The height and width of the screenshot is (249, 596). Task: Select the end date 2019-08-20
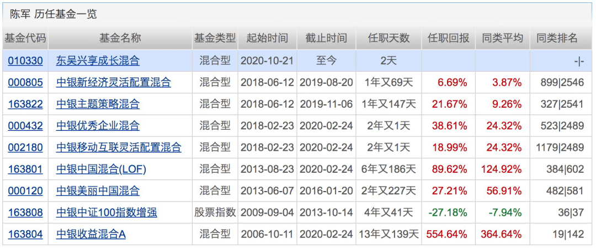[326, 82]
